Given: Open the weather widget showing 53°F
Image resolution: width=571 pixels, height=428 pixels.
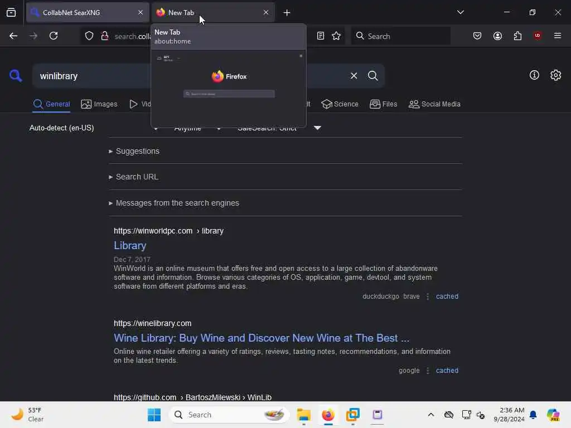Looking at the screenshot, I should [x=27, y=415].
